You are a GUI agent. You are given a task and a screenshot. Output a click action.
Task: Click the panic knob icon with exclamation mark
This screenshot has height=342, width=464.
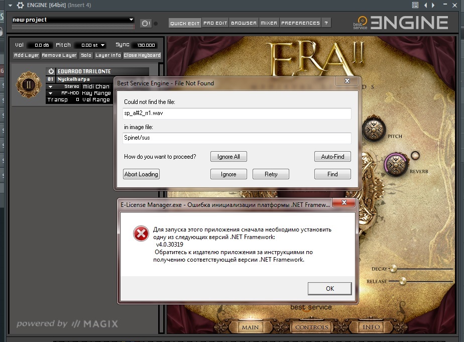tap(145, 23)
